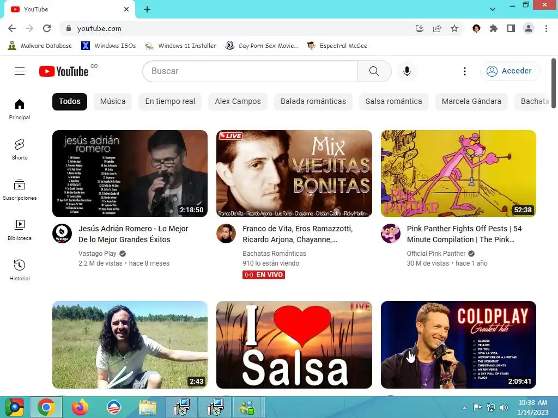
Task: Click the pinned extension avatar icon
Action: (x=476, y=28)
